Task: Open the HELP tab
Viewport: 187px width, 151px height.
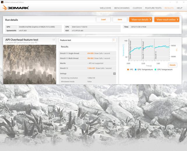Action: [x=179, y=8]
